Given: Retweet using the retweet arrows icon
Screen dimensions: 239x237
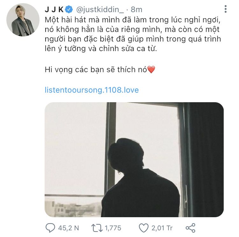Looking at the screenshot, I should (x=97, y=228).
